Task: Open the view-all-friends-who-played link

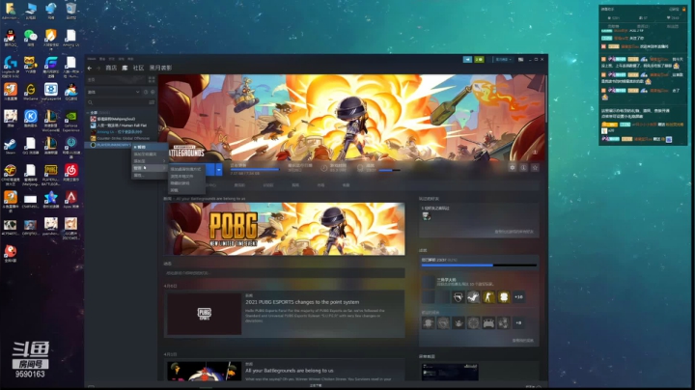Action: (x=514, y=232)
